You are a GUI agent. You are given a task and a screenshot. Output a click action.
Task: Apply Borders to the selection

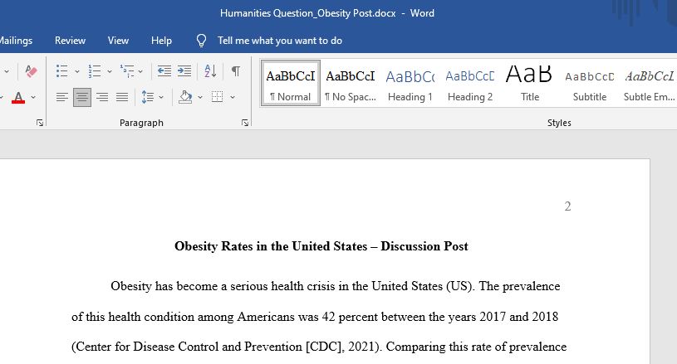point(217,97)
